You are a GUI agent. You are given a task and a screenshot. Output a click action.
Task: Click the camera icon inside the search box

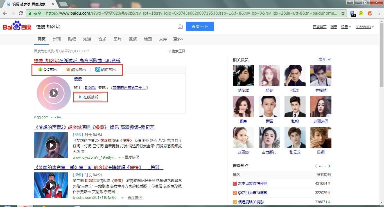pos(180,26)
